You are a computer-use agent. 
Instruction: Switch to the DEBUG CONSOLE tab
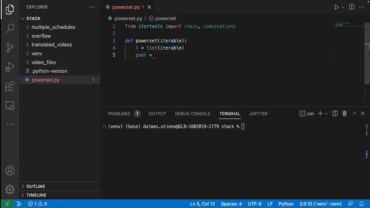193,114
